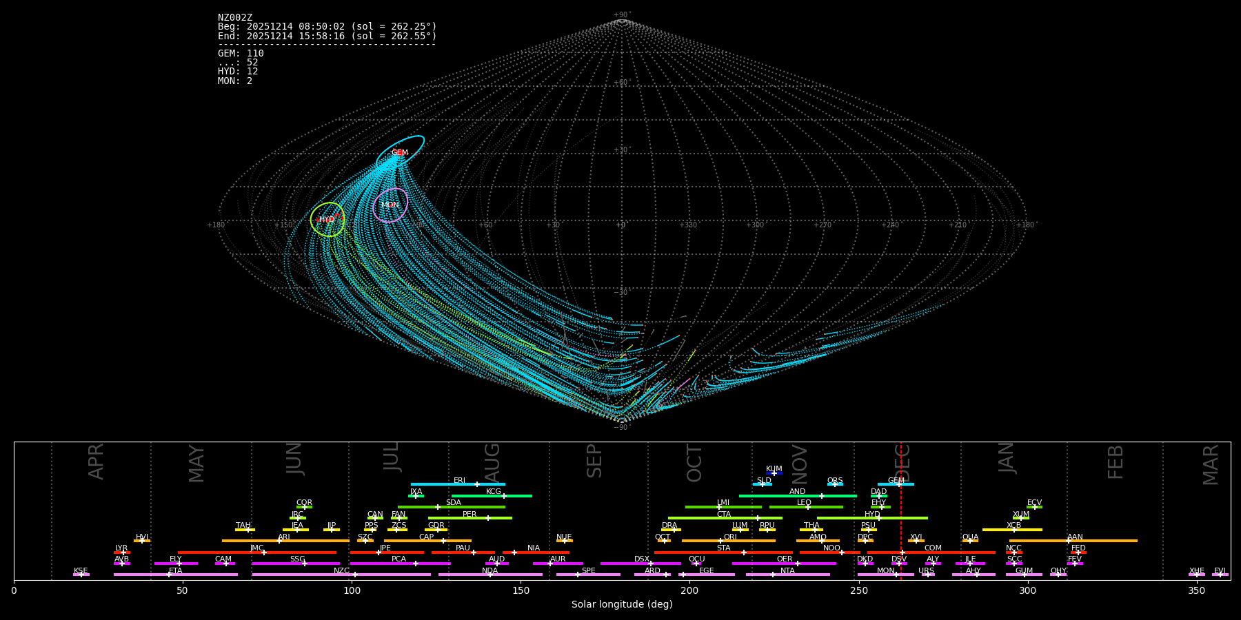This screenshot has height=620, width=1241.
Task: Click the "+300" longitude label on the sky map
Action: coord(755,225)
